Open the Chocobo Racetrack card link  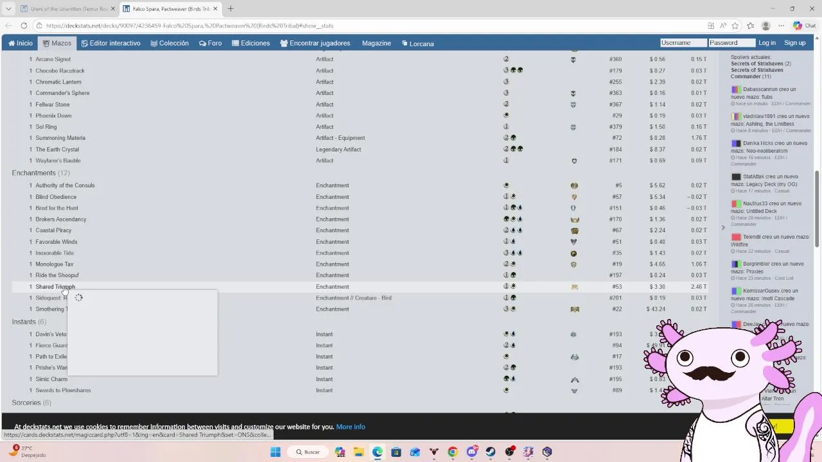tap(60, 71)
